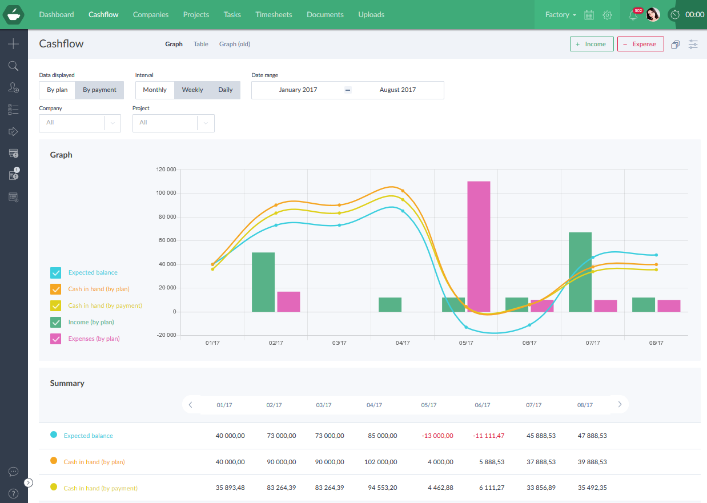
Task: Select the search magnifier in the sidebar
Action: (x=13, y=66)
